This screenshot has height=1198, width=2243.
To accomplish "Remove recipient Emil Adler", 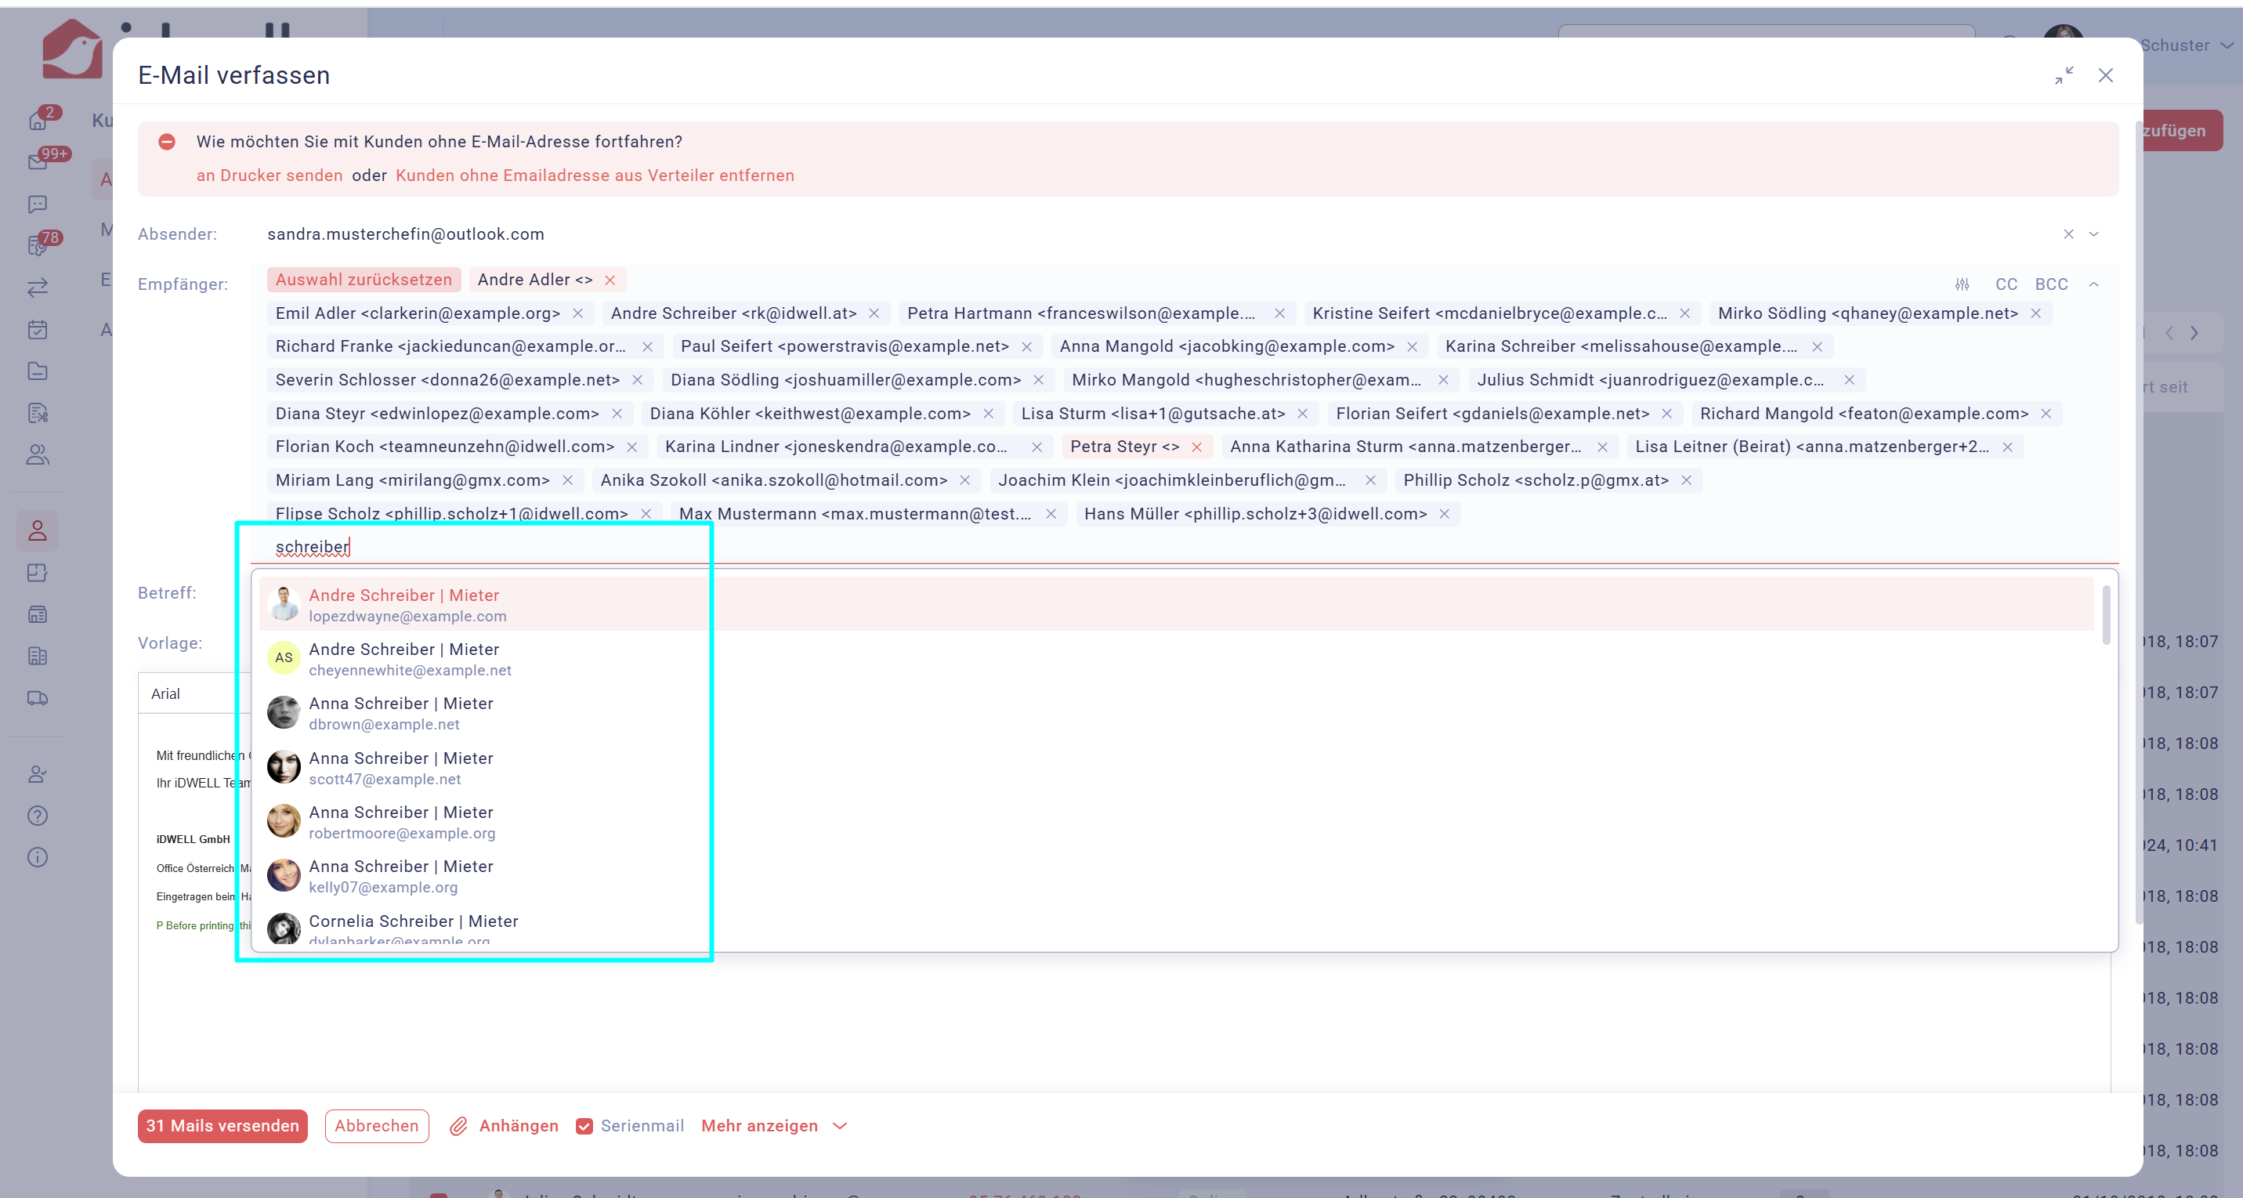I will (578, 313).
